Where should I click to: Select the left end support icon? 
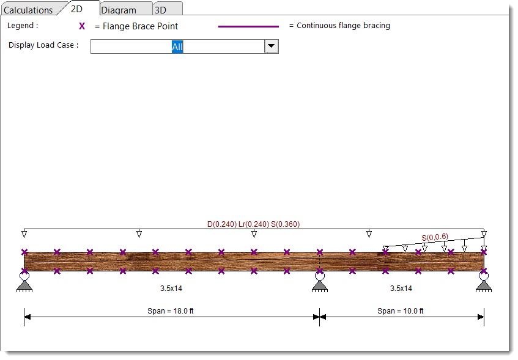click(24, 282)
